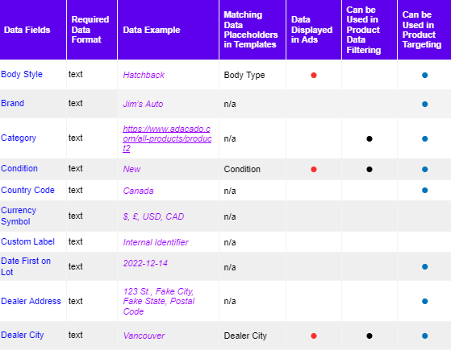The image size is (451, 350).
Task: Open the Condition data field link
Action: (x=19, y=168)
